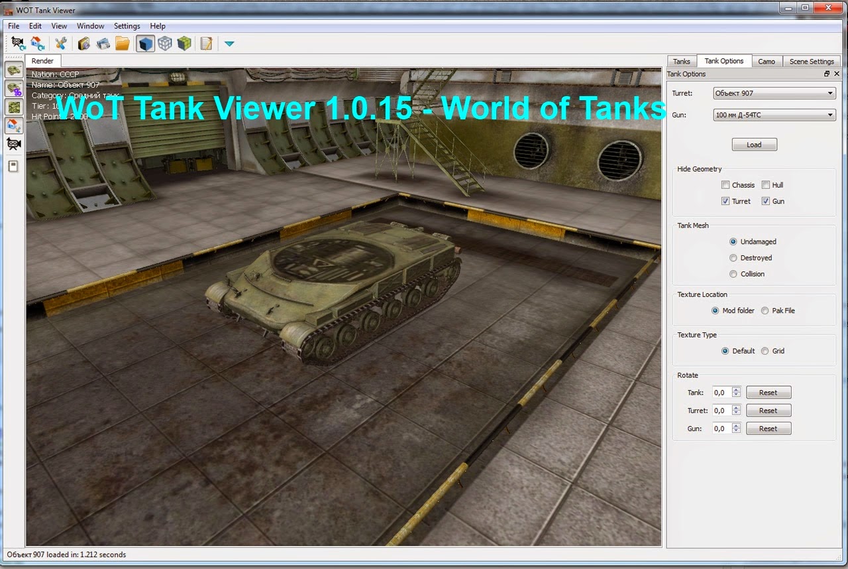Click the reset scene house icon
848x569 pixels.
38,44
